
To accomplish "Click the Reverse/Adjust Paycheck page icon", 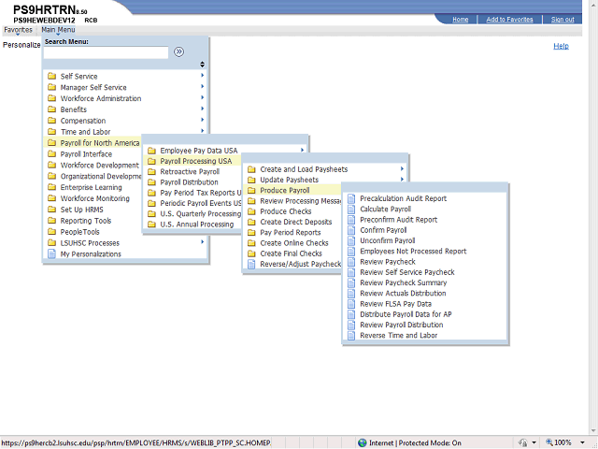I will coord(251,264).
